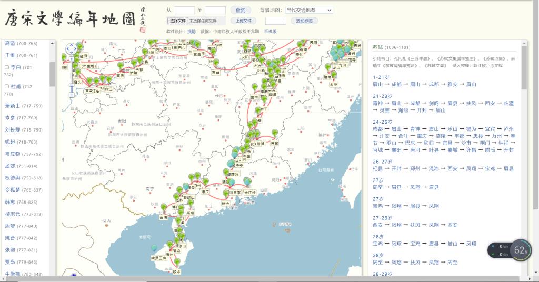This screenshot has width=539, height=282.
Task: Click the map pan control compass
Action: tap(71, 49)
